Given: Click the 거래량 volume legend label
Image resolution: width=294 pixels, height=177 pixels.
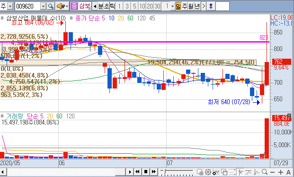Looking at the screenshot, I should (x=15, y=116).
